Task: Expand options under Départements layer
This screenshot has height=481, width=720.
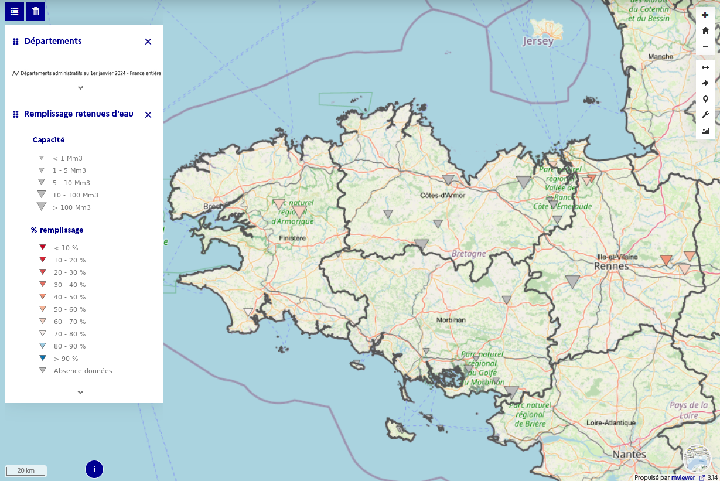Action: click(x=81, y=88)
